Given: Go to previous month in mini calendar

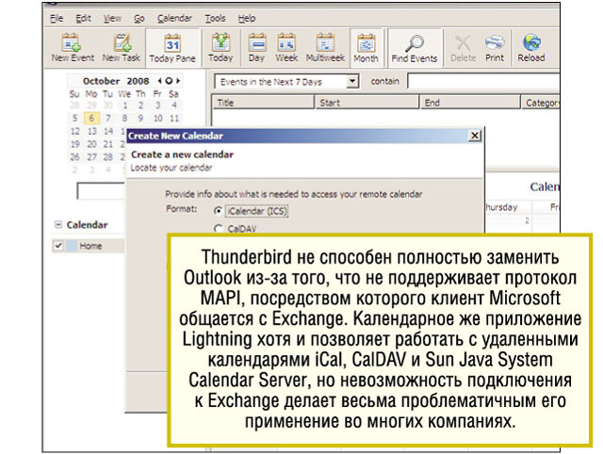Looking at the screenshot, I should [159, 81].
